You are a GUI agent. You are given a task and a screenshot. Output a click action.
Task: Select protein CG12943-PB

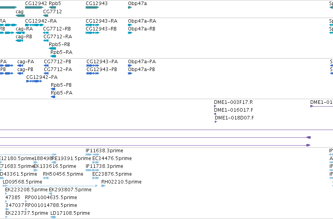pos(93,73)
